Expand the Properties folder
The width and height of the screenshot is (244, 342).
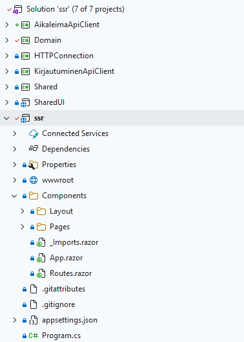coord(15,165)
